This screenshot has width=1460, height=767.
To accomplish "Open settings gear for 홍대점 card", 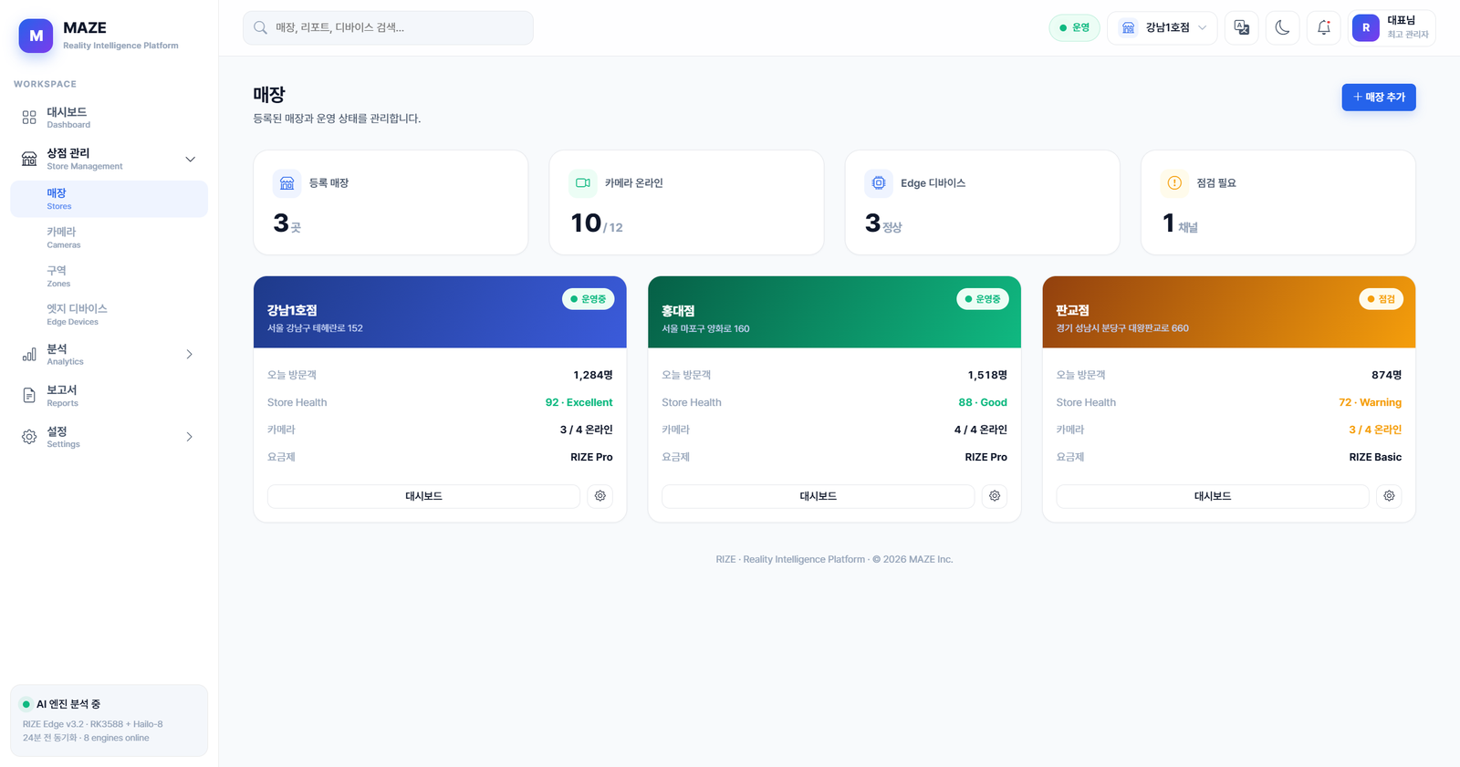I will (995, 496).
